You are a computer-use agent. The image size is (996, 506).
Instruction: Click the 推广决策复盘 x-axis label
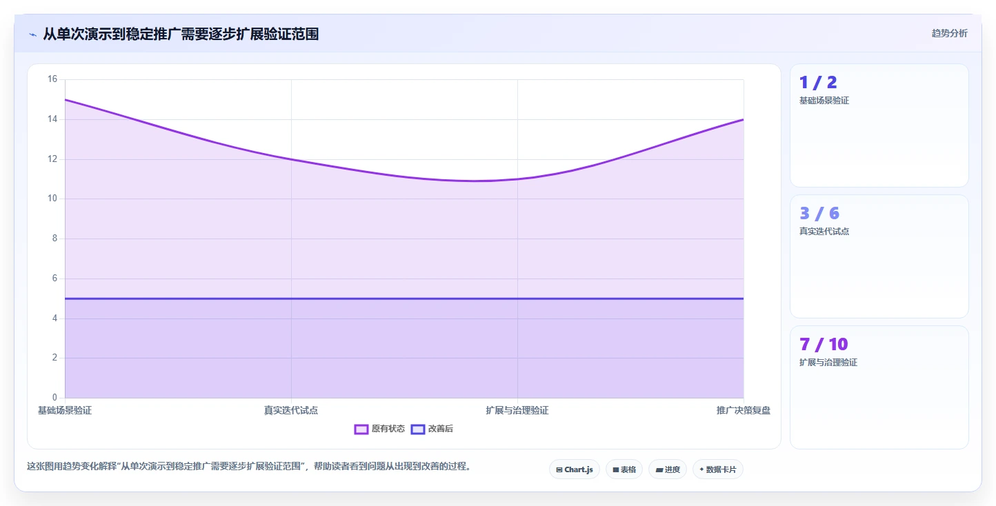744,410
